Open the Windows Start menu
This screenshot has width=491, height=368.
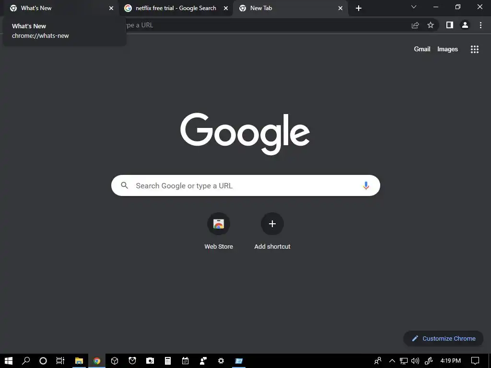(9, 361)
